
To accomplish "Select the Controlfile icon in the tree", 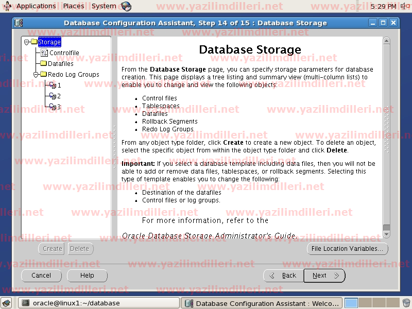I will (x=44, y=53).
